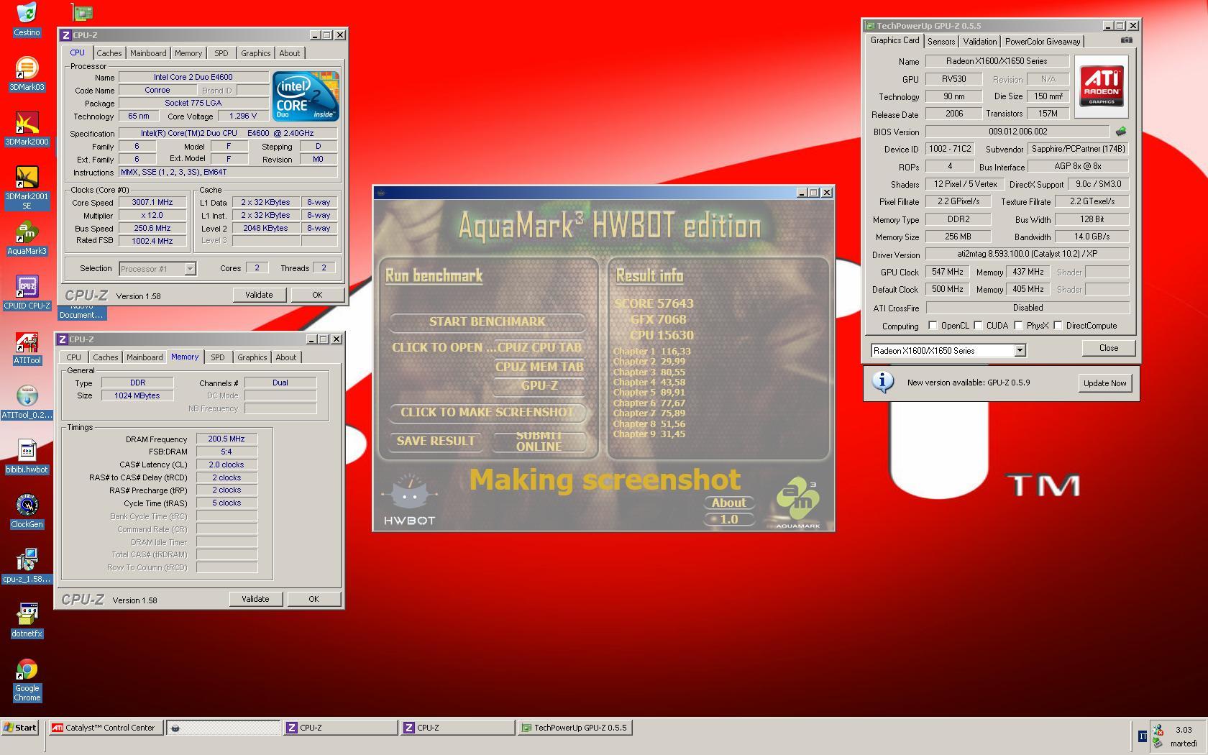This screenshot has height=755, width=1208.
Task: Launch Google Chrome desktop shortcut
Action: coord(27,680)
